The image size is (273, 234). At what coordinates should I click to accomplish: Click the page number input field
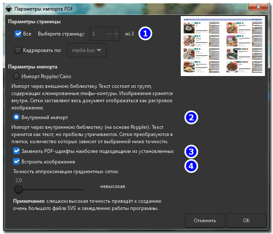97,34
